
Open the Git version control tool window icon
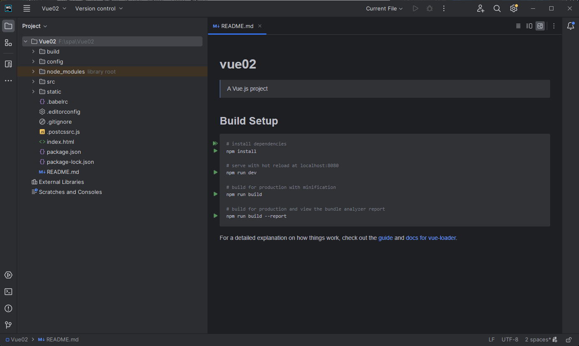8,325
